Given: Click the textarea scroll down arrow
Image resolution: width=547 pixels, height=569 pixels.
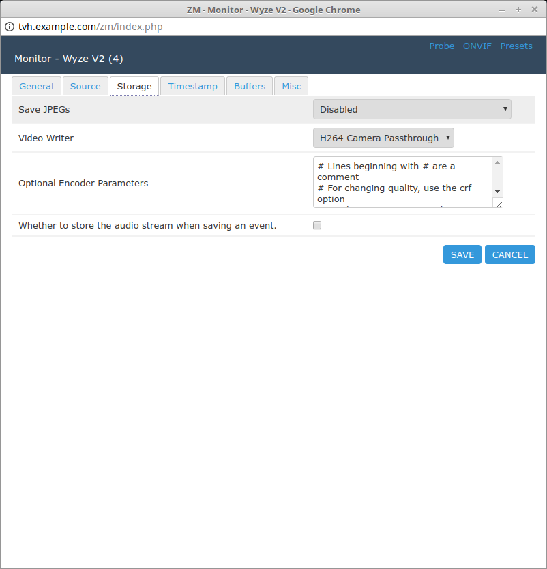Looking at the screenshot, I should pos(498,192).
